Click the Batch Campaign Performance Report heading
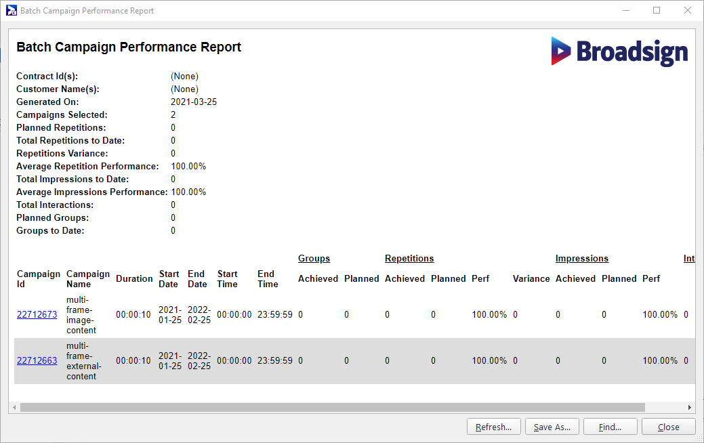 [129, 47]
